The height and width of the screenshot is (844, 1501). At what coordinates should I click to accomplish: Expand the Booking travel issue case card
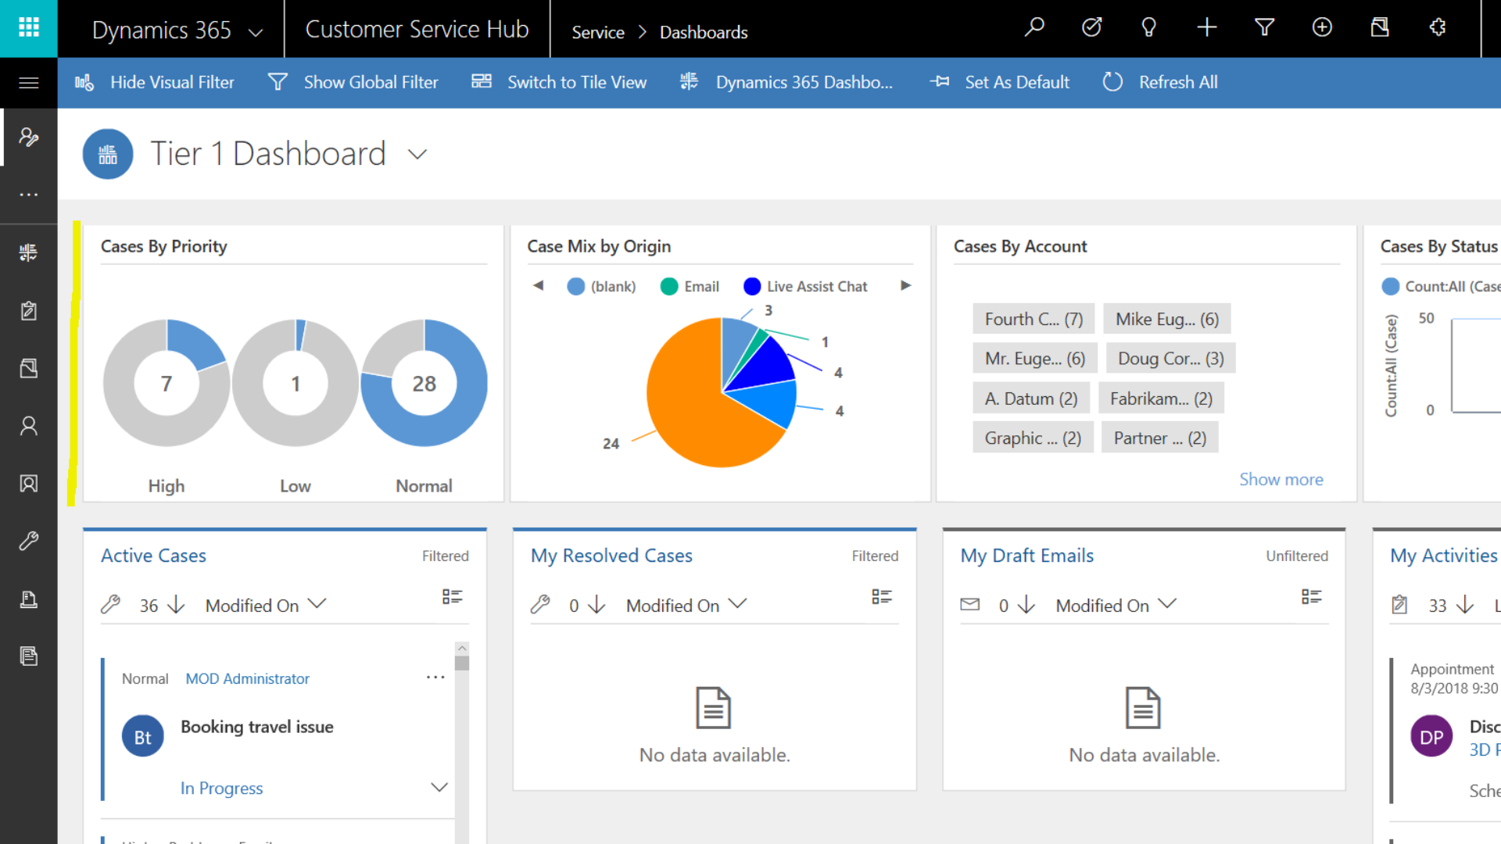pyautogui.click(x=439, y=787)
